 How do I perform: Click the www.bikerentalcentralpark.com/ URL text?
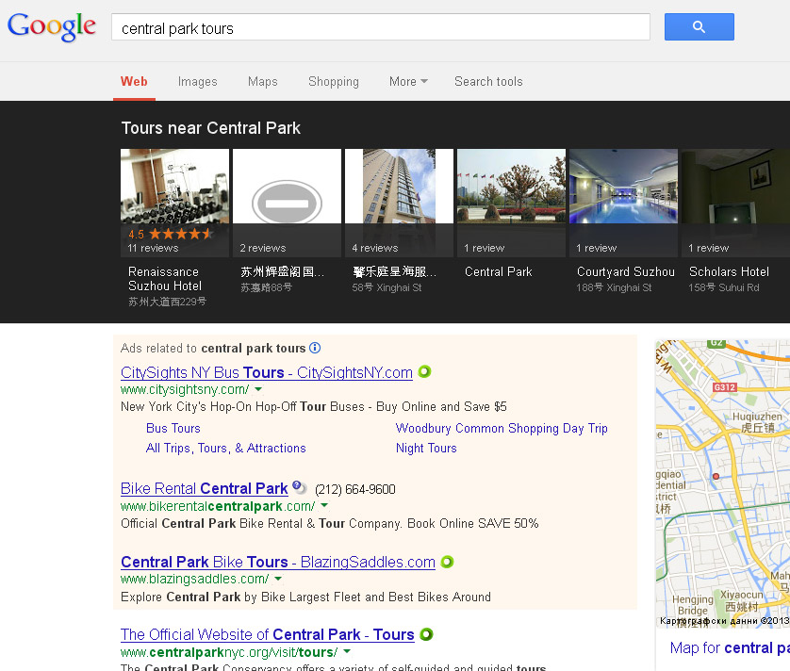(x=218, y=506)
